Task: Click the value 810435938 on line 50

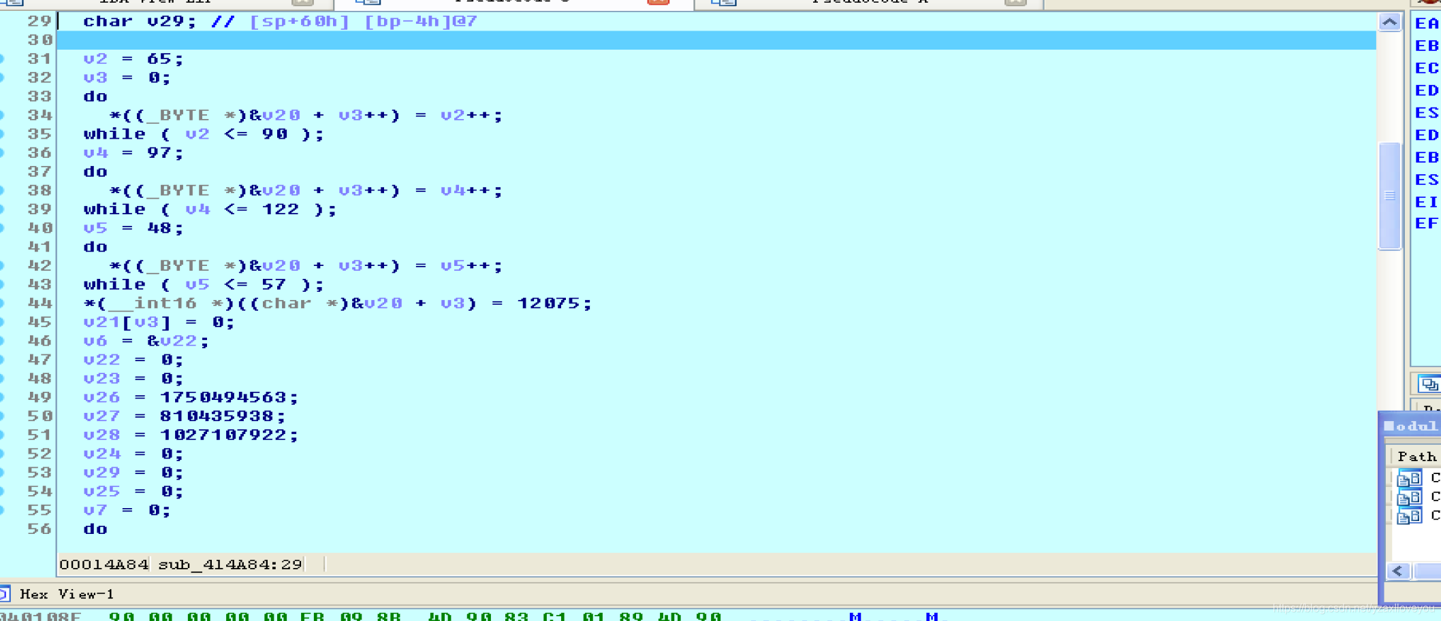Action: (x=217, y=416)
